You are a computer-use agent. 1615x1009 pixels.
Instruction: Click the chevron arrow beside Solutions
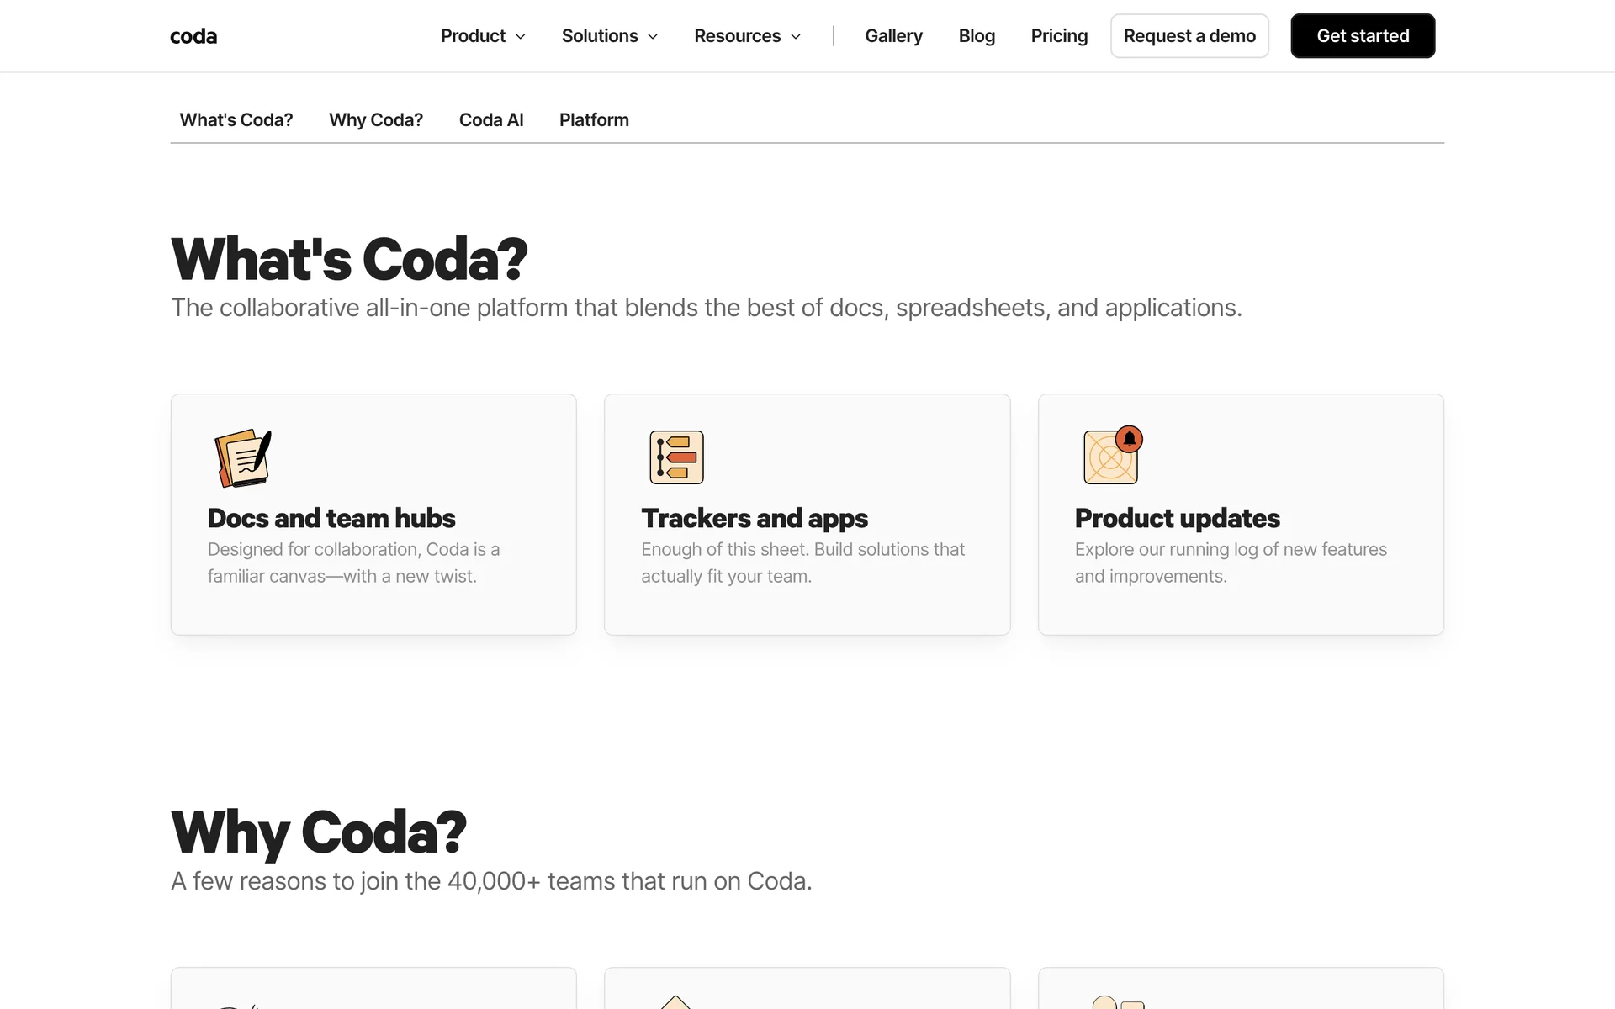point(653,37)
